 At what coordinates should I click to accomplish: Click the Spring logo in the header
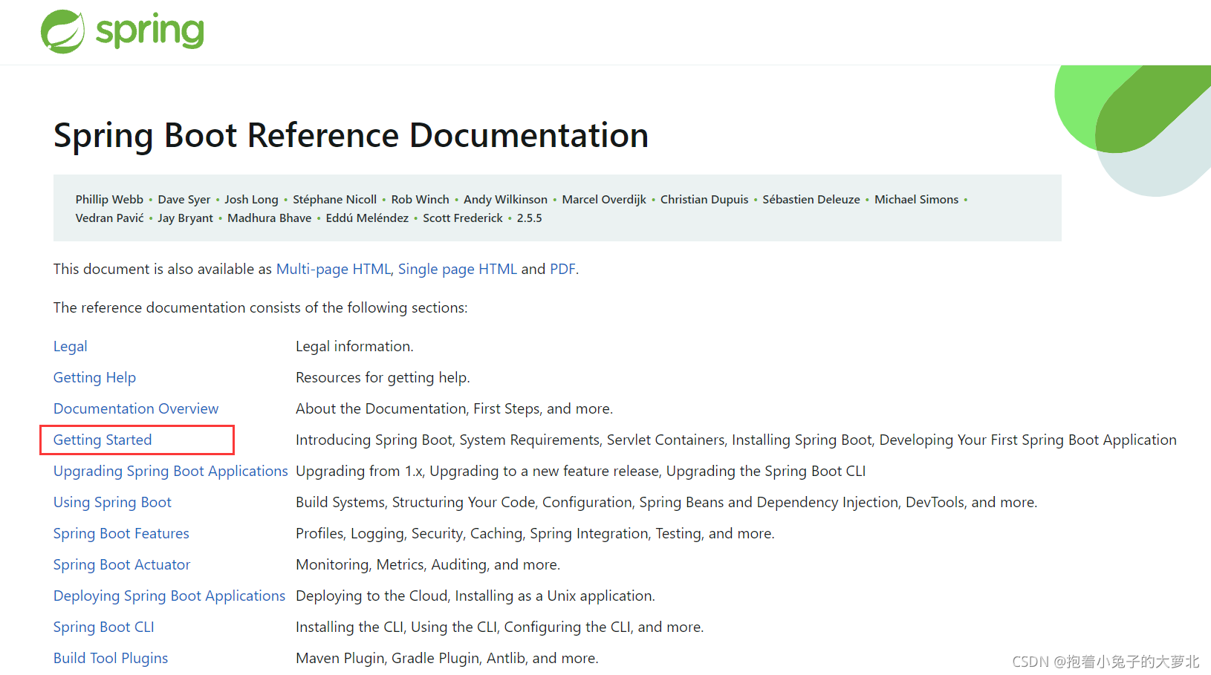pos(123,31)
